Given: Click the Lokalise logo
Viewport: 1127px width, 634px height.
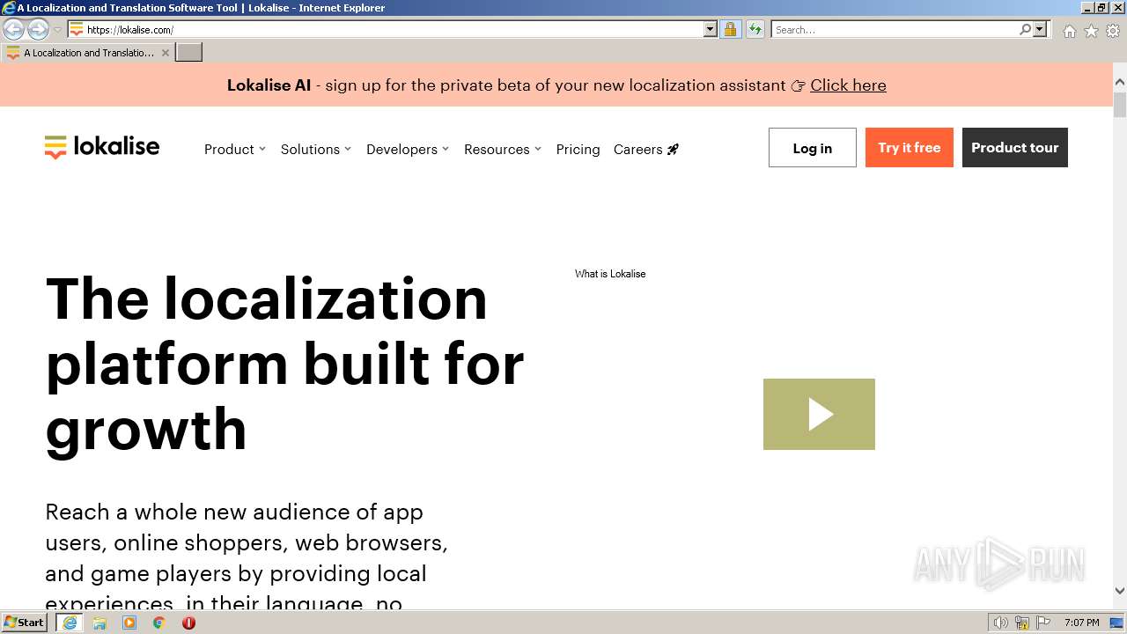Looking at the screenshot, I should coord(102,147).
